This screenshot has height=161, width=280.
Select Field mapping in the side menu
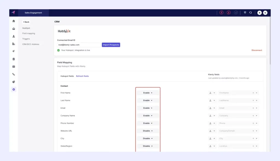coord(29,34)
